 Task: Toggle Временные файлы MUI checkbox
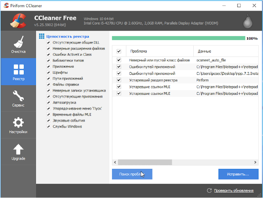49,115
